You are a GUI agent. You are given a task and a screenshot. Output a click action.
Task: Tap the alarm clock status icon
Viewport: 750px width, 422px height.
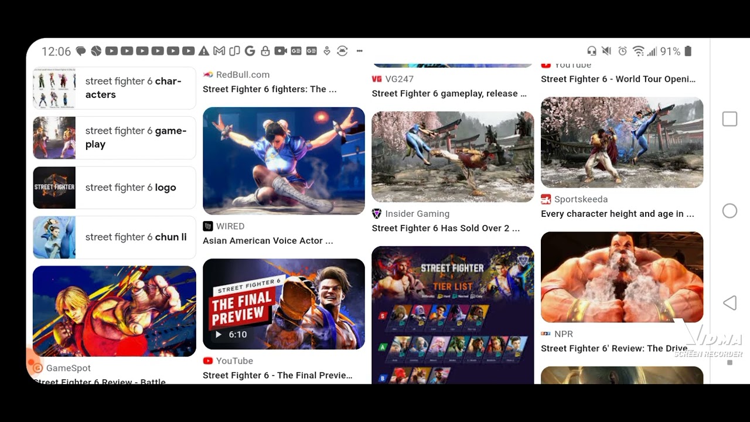[622, 51]
